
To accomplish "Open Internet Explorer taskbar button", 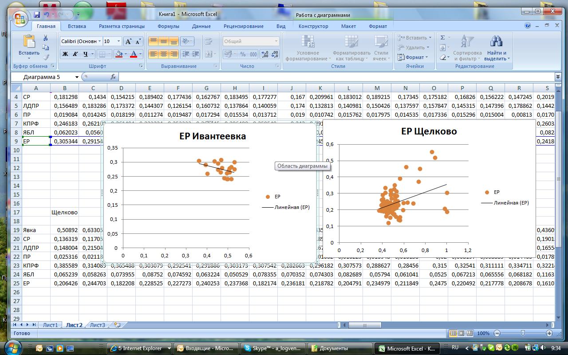I will (x=140, y=348).
